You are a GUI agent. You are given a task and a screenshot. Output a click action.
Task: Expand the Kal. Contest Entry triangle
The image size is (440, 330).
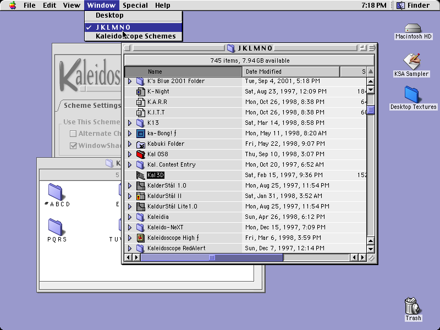click(130, 164)
